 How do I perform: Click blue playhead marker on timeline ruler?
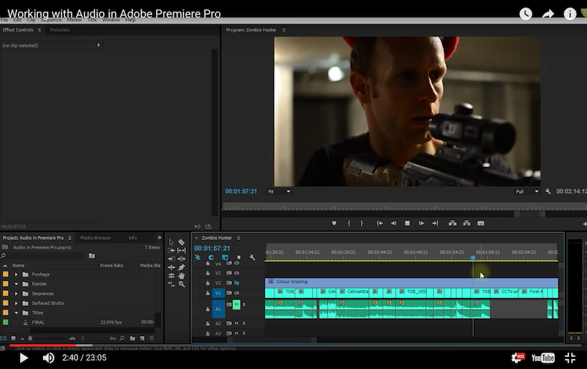pyautogui.click(x=472, y=258)
